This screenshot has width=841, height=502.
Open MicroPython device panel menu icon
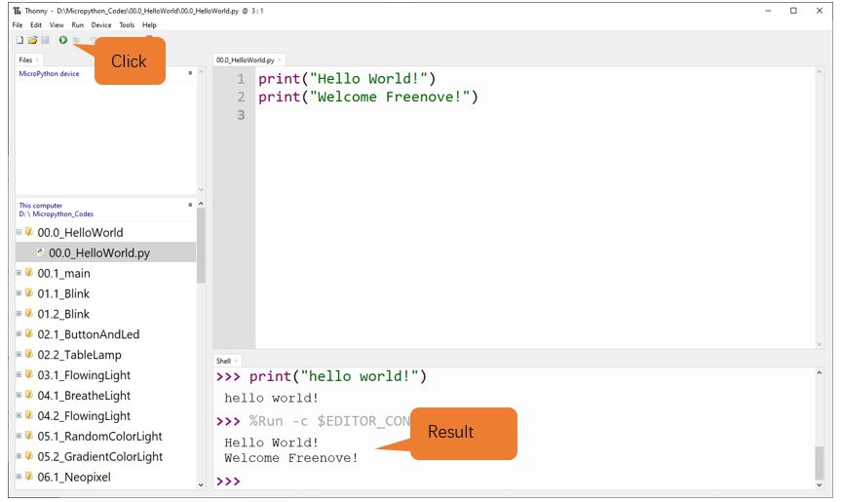click(x=190, y=73)
